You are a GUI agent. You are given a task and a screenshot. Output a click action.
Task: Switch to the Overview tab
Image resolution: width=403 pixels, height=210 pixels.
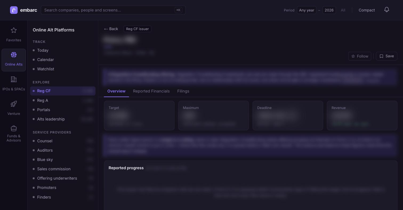tap(116, 91)
